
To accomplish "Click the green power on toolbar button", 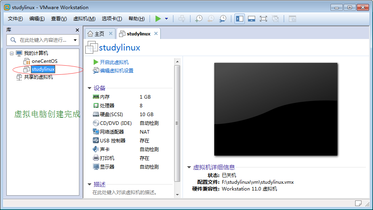I will pos(158,19).
